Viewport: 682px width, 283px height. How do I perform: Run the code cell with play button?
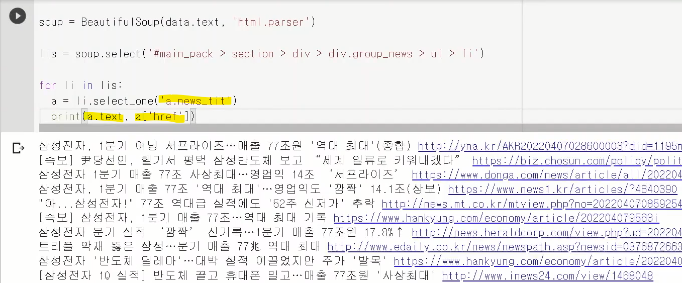click(18, 16)
